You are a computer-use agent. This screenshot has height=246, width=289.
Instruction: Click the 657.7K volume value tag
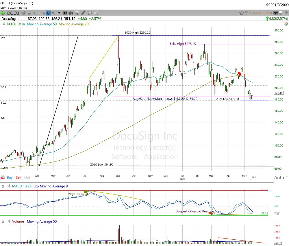[x=278, y=243]
